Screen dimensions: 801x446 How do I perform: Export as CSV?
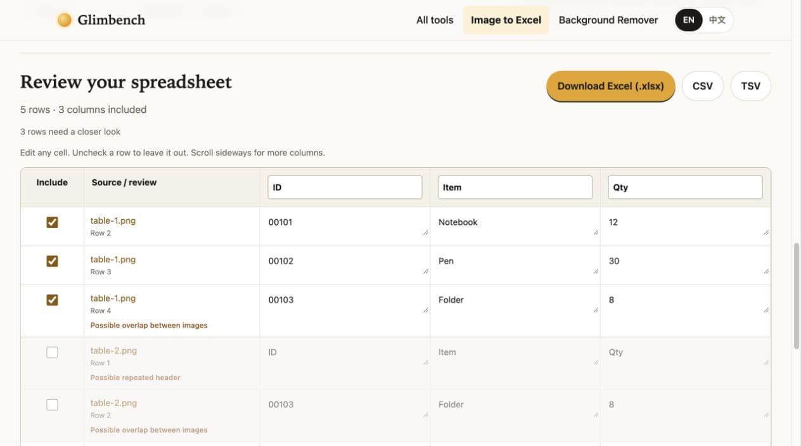pos(703,86)
